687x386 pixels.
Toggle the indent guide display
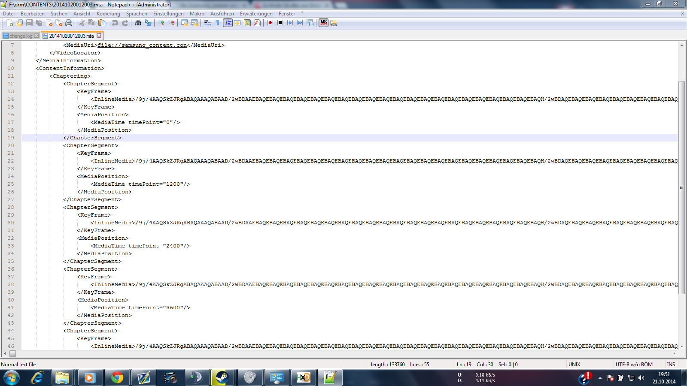(x=228, y=23)
